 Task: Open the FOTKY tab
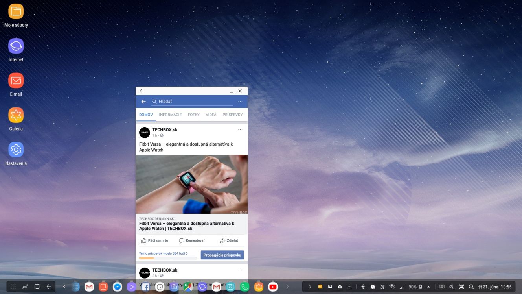coord(194,115)
